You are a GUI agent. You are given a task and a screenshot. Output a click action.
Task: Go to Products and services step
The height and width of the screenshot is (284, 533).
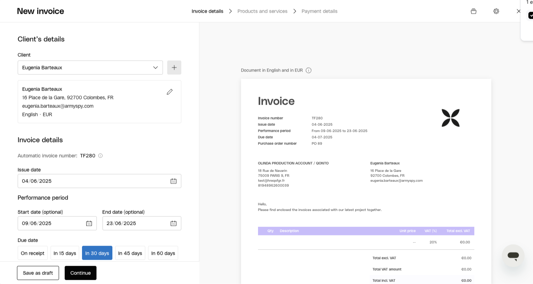coord(262,11)
